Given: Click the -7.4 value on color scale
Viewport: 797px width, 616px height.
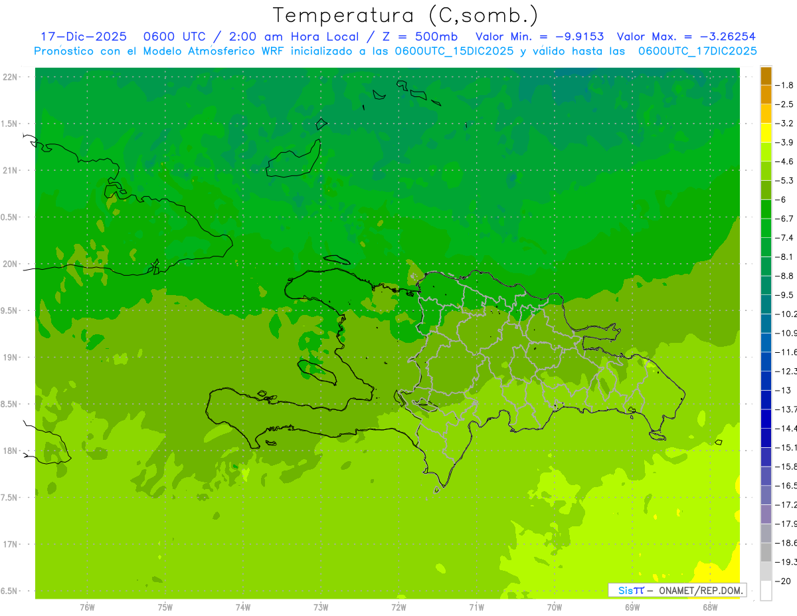Looking at the screenshot, I should point(784,237).
